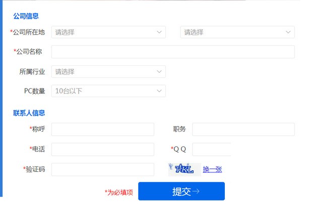309x204 pixels.
Task: Click the 公司所在地 label
Action: tap(28, 32)
